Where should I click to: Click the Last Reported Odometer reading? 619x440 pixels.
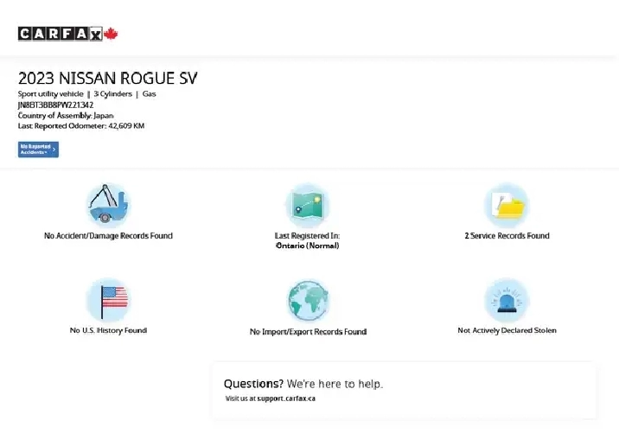81,125
